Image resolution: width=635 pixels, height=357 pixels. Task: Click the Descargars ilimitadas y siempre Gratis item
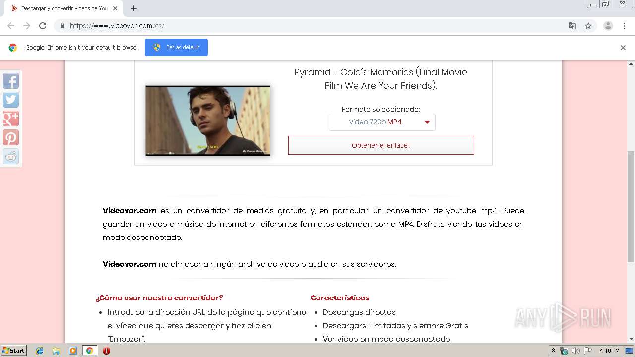[x=395, y=326]
